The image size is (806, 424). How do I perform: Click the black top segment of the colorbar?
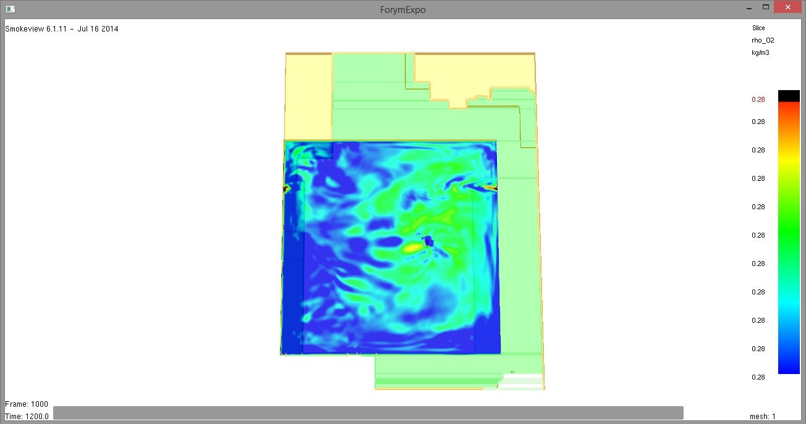coord(789,96)
